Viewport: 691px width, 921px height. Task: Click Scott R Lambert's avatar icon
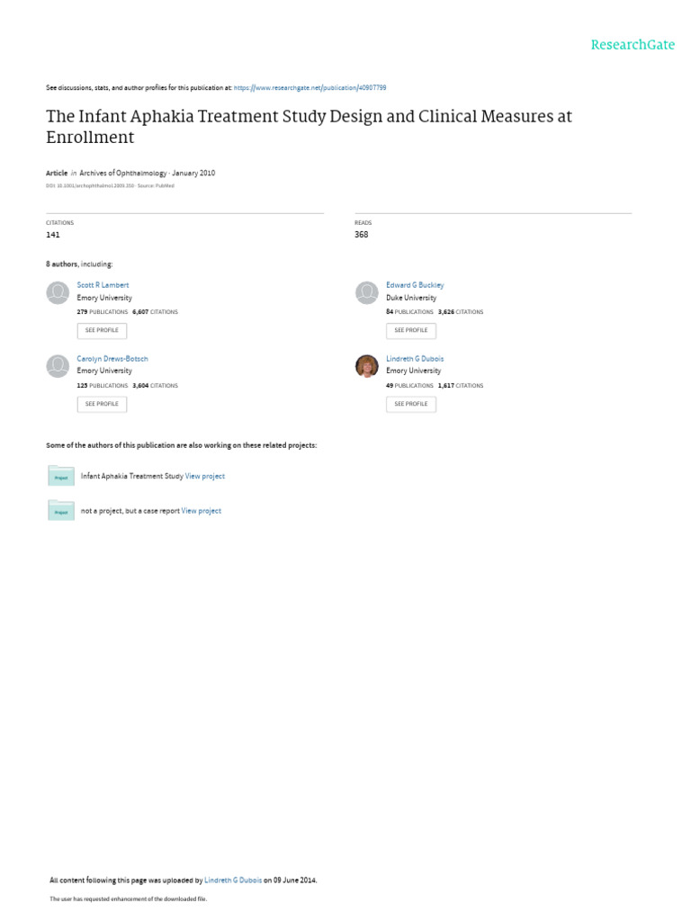pos(58,292)
